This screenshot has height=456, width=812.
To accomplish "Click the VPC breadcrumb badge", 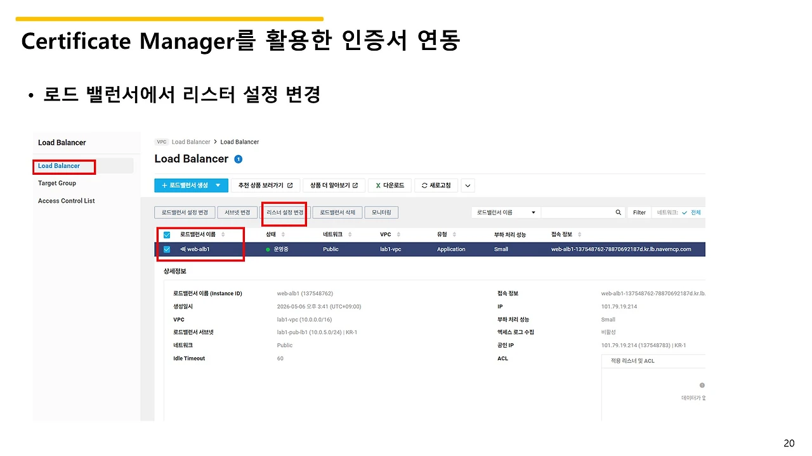I will pyautogui.click(x=162, y=142).
